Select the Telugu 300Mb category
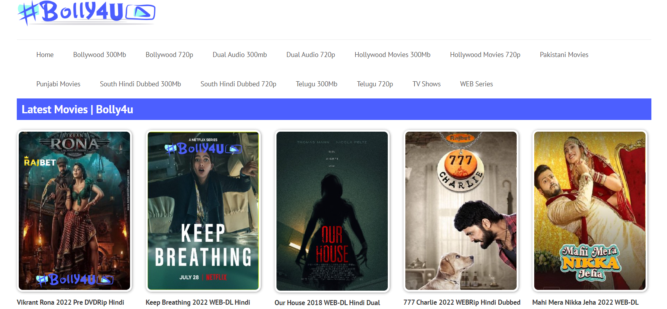Screen dimensions: 667x309 click(317, 84)
